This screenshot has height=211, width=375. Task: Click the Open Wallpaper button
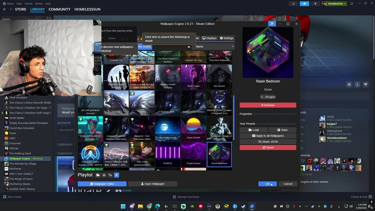[153, 184]
